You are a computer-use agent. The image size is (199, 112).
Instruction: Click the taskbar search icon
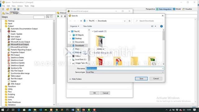[x=8, y=110]
